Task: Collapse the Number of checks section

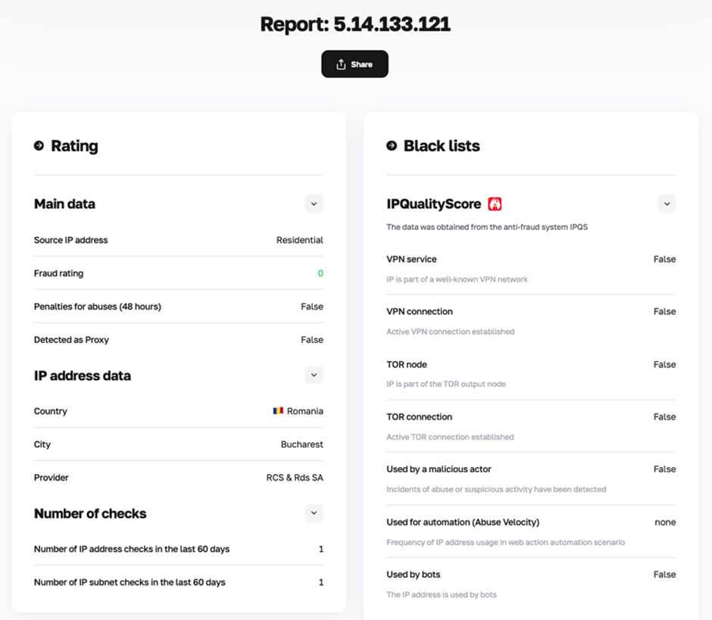Action: pos(314,513)
